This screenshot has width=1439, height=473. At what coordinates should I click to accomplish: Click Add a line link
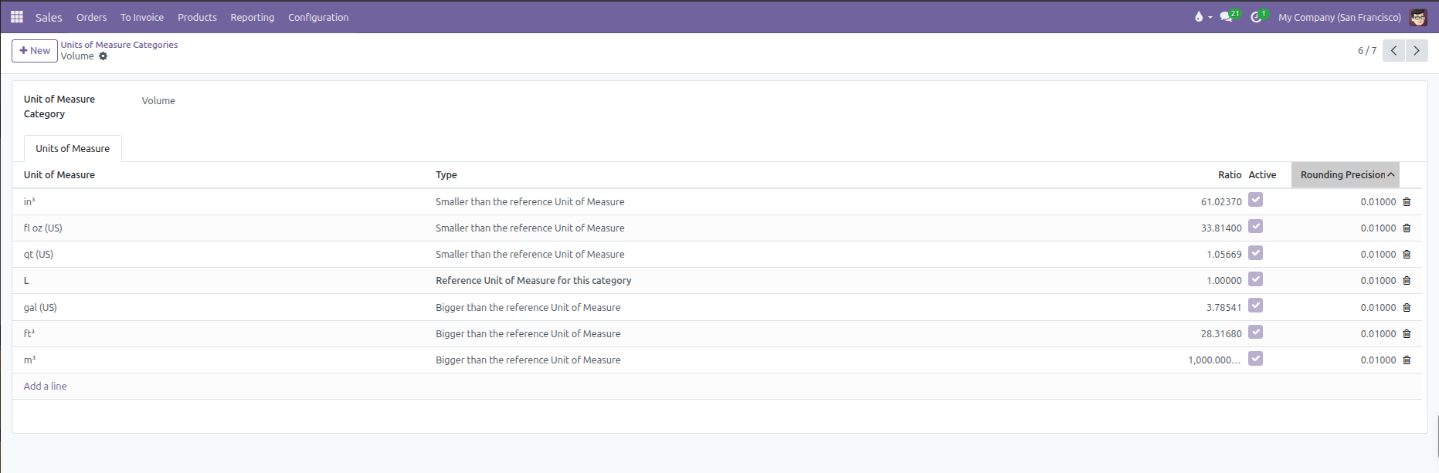[x=45, y=387]
